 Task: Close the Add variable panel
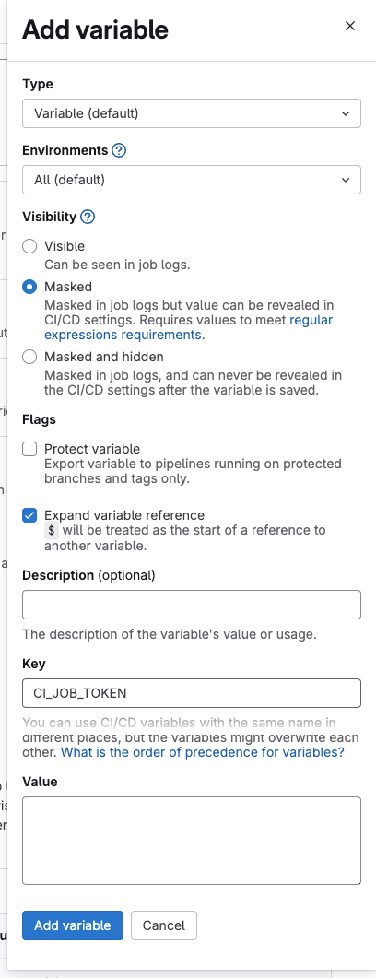[x=350, y=26]
